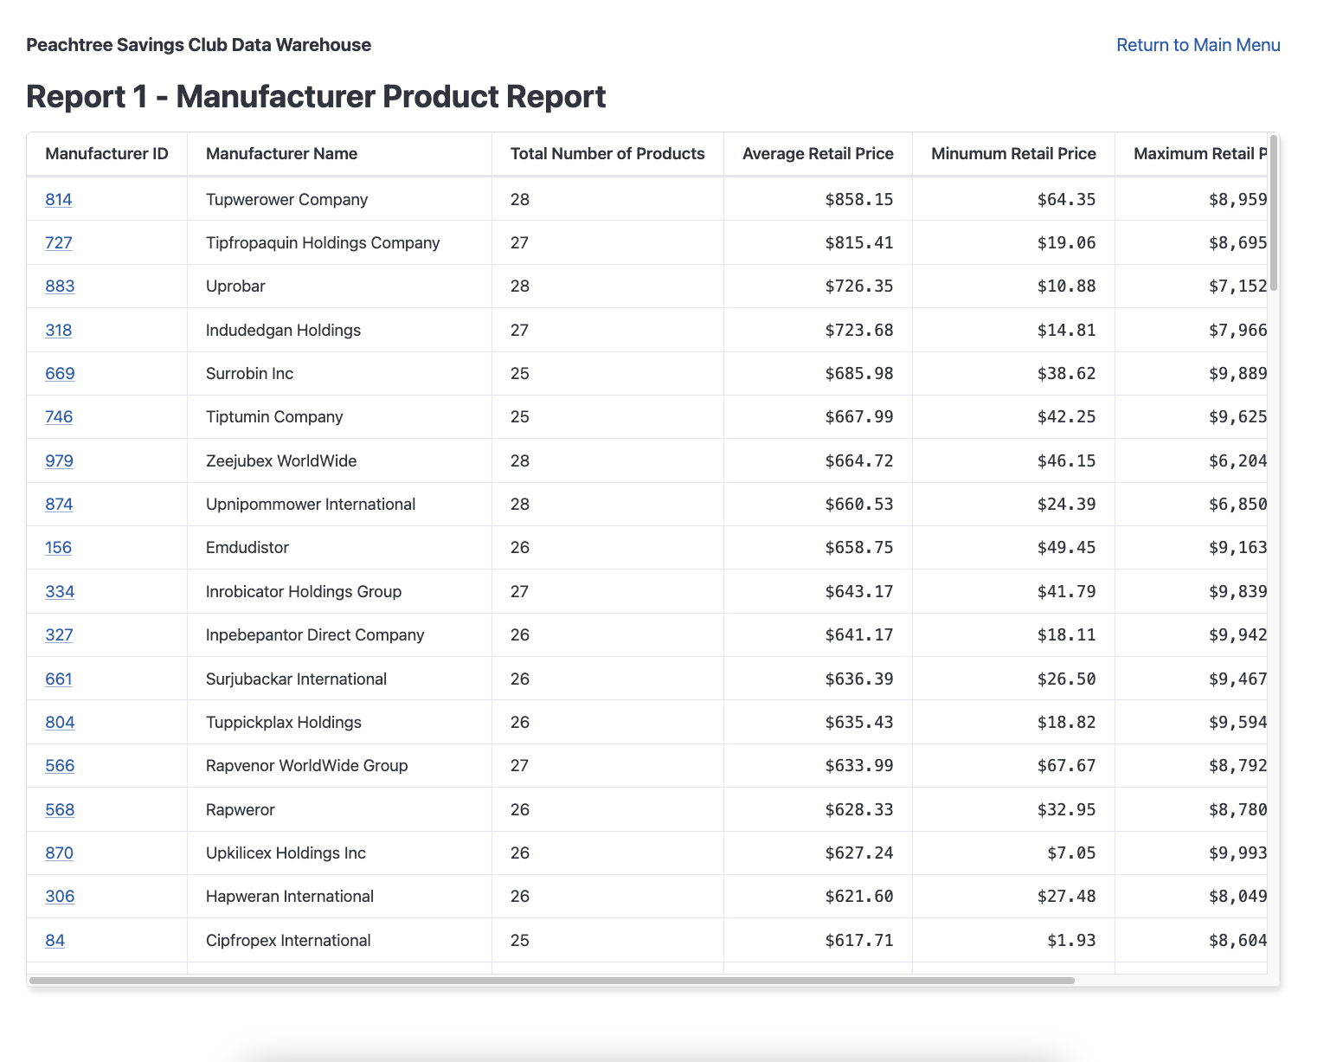This screenshot has width=1330, height=1062.
Task: Open manufacturer 874 Upnipommower International
Action: click(58, 504)
